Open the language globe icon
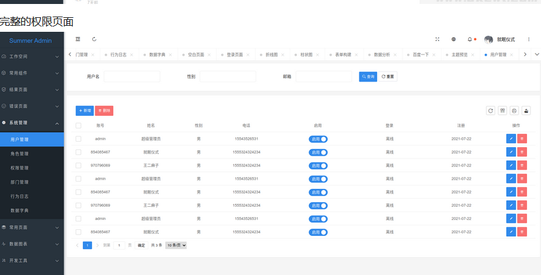 [453, 40]
